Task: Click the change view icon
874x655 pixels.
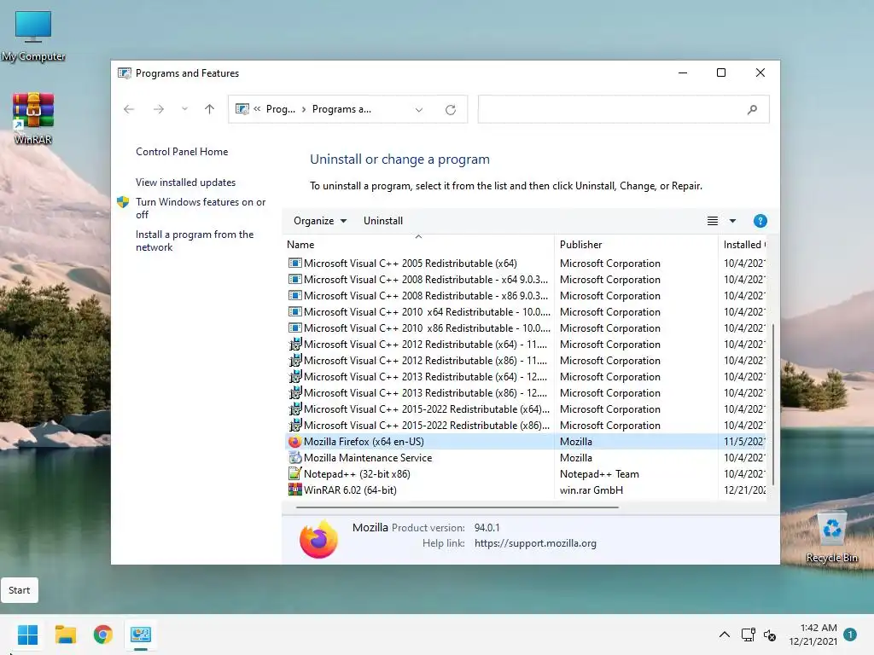Action: coord(713,221)
